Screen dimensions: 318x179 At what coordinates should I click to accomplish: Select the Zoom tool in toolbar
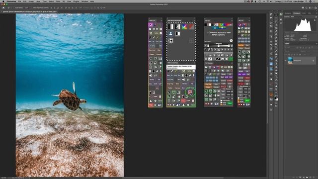276,89
